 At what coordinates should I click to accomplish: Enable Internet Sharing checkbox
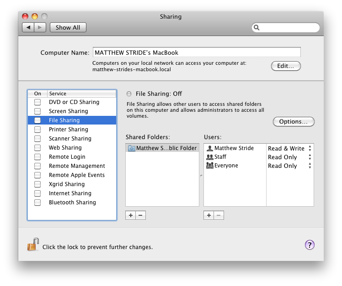pyautogui.click(x=37, y=193)
